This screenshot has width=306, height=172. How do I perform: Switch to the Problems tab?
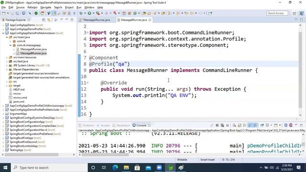pos(86,125)
